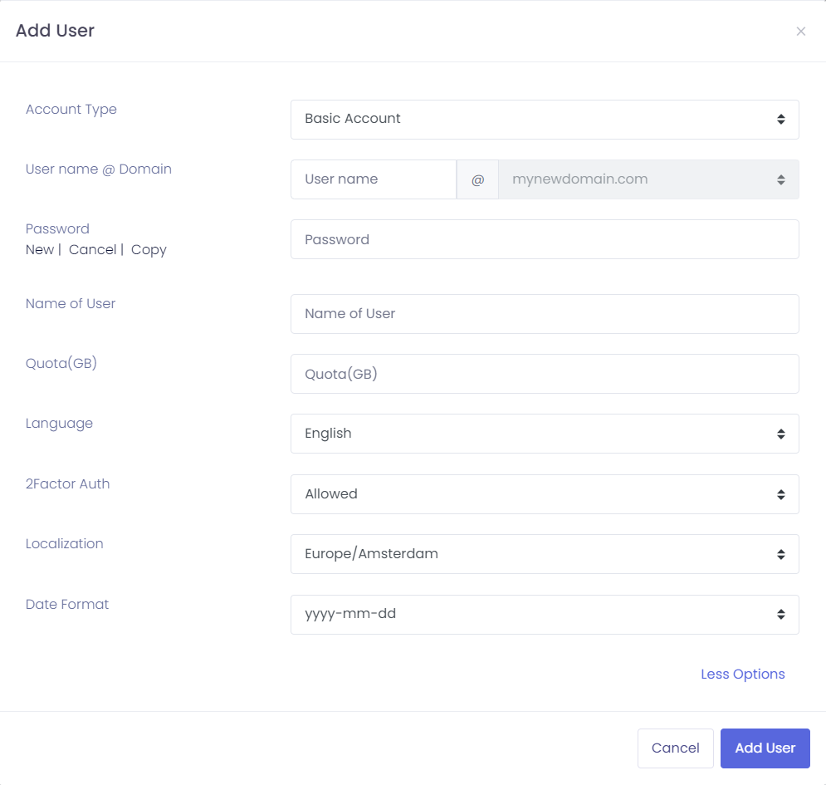
Task: Click the @ separator between username and domain
Action: [477, 179]
